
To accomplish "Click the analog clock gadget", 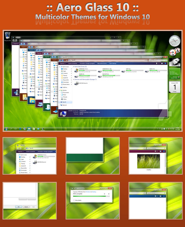I will [x=174, y=41].
